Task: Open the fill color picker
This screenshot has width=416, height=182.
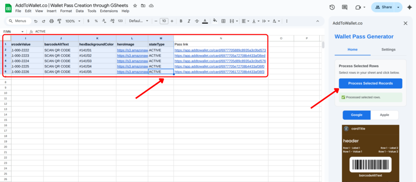Action: coord(215,21)
